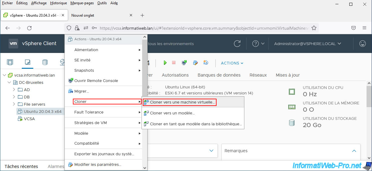Click the Pocket save icon
This screenshot has width=372, height=171.
pyautogui.click(x=353, y=28)
